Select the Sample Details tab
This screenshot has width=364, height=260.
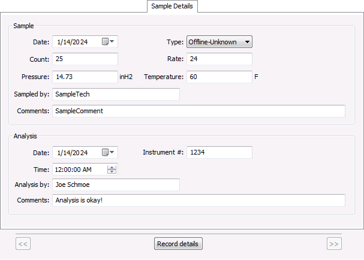pyautogui.click(x=172, y=6)
